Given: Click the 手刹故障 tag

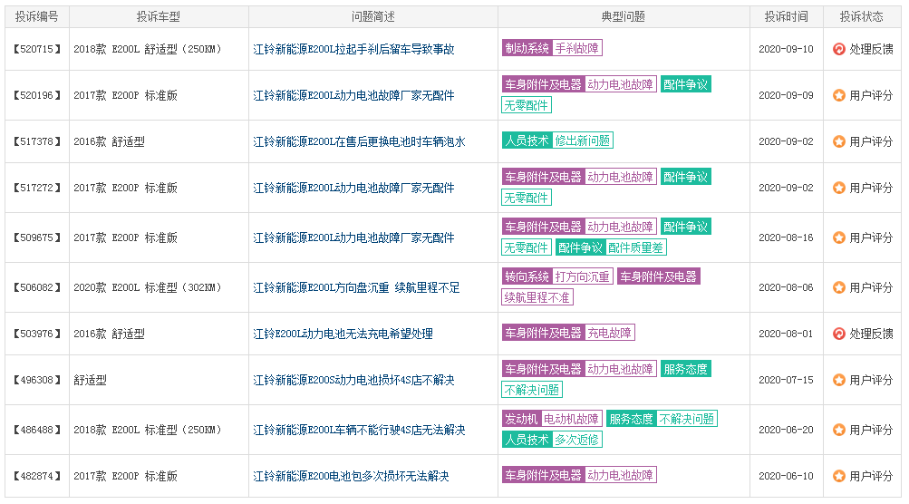Looking at the screenshot, I should [x=577, y=48].
